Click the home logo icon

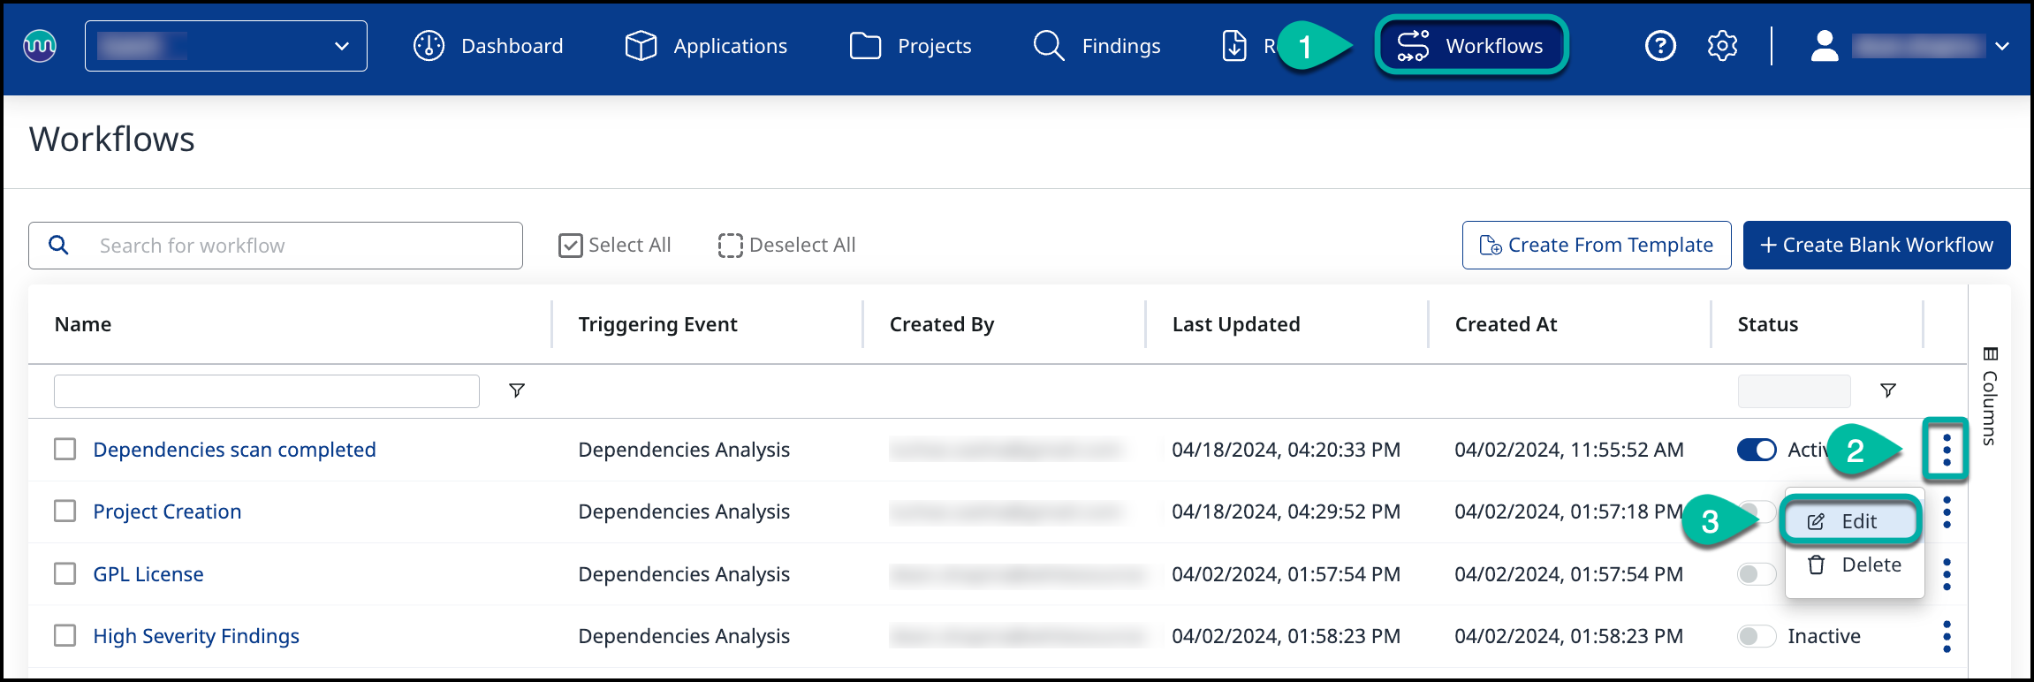40,46
